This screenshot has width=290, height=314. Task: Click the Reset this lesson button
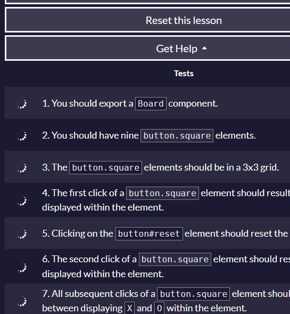pos(147,20)
